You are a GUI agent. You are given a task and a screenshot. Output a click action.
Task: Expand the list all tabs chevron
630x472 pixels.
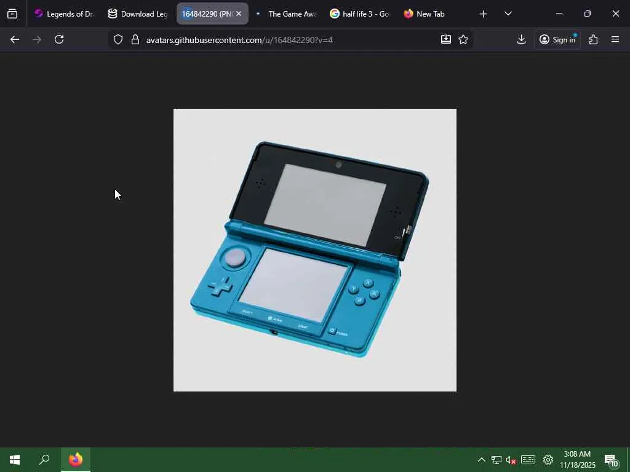pyautogui.click(x=508, y=14)
